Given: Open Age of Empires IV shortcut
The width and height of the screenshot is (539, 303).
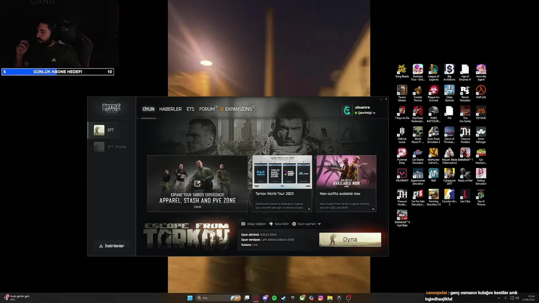Looking at the screenshot, I should pos(465,72).
